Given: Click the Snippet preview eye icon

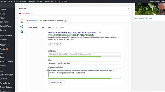Looking at the screenshot, I should 49,27.
